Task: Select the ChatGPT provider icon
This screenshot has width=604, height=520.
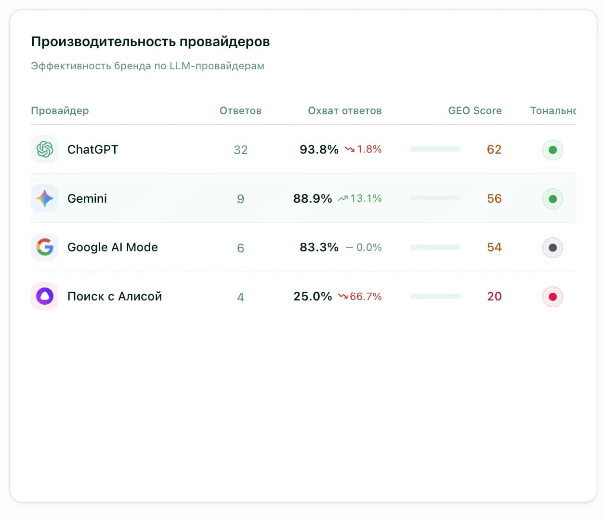Action: 44,150
